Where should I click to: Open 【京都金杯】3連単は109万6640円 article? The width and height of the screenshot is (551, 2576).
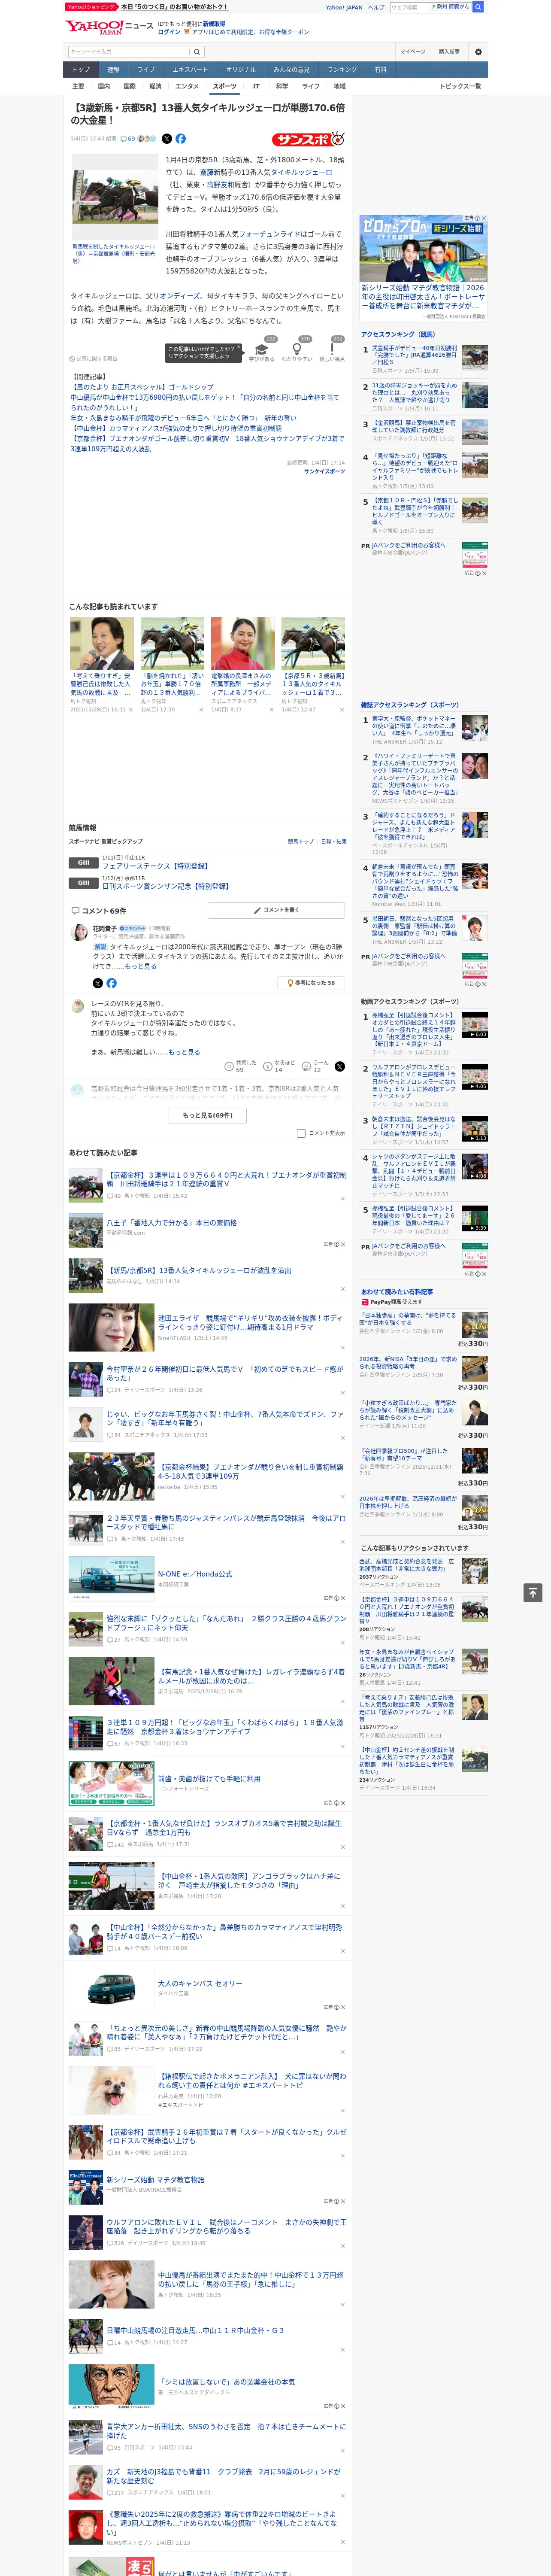[x=227, y=1179]
